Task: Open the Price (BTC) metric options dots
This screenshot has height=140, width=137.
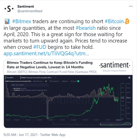Action: [x=16, y=78]
